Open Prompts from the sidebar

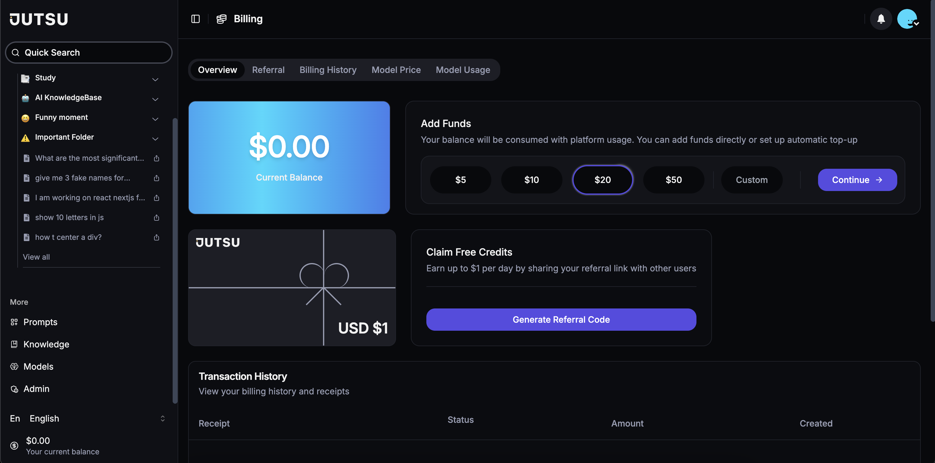40,322
